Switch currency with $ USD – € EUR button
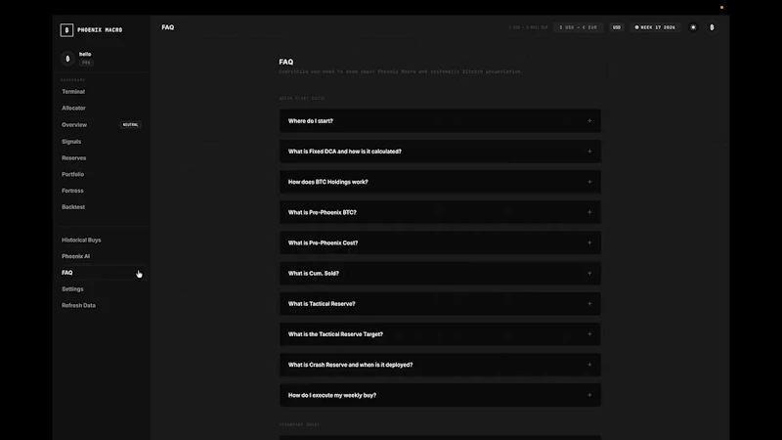The height and width of the screenshot is (440, 782). tap(578, 27)
